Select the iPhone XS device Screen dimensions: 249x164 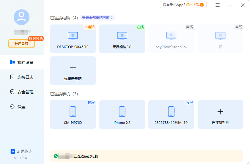pyautogui.click(x=122, y=114)
